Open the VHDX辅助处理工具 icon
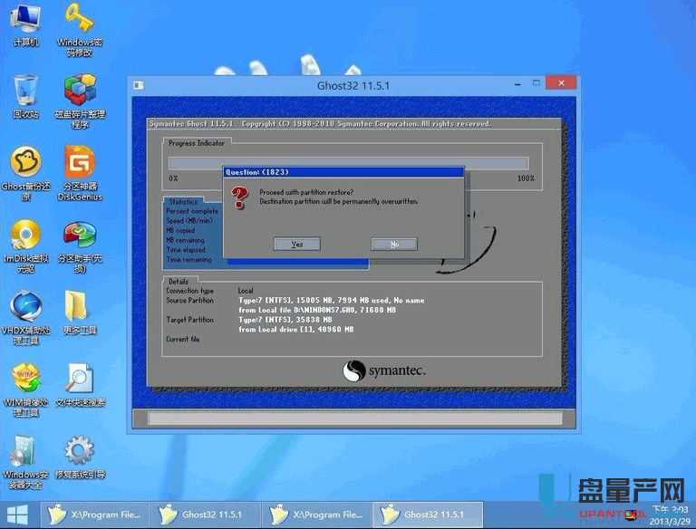This screenshot has width=696, height=529. (x=25, y=318)
